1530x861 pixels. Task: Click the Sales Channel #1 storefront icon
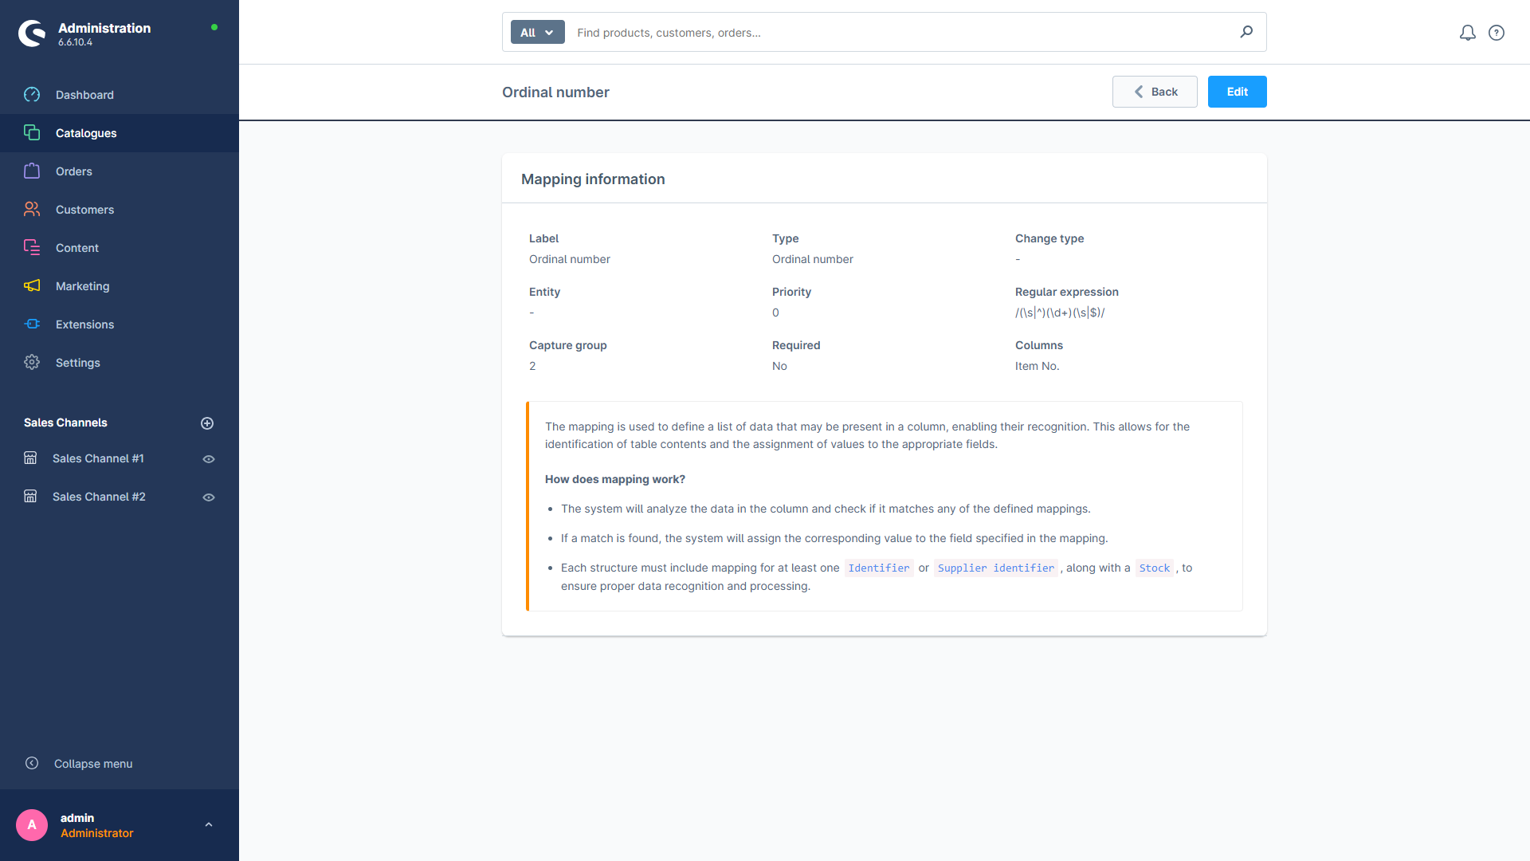[30, 458]
